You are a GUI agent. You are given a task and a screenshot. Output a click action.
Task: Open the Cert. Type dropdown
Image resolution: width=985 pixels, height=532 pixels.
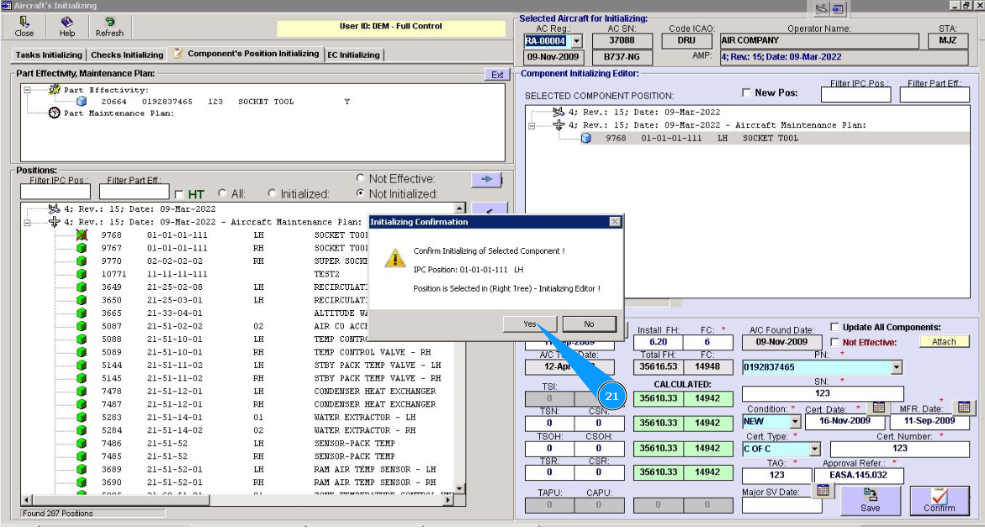813,449
